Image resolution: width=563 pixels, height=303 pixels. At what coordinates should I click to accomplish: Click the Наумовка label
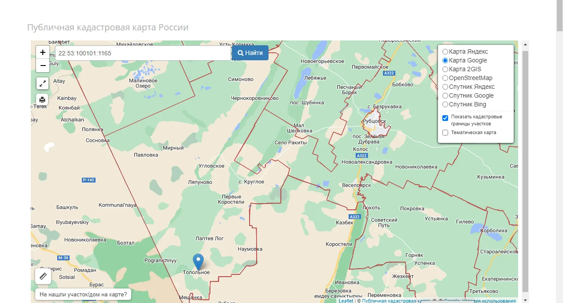coord(250,249)
